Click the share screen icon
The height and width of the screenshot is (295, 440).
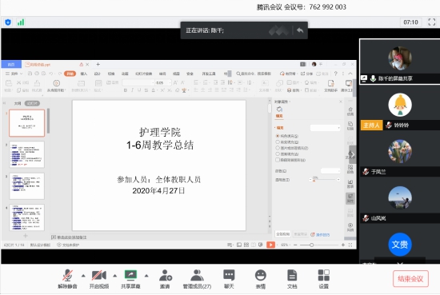130,275
